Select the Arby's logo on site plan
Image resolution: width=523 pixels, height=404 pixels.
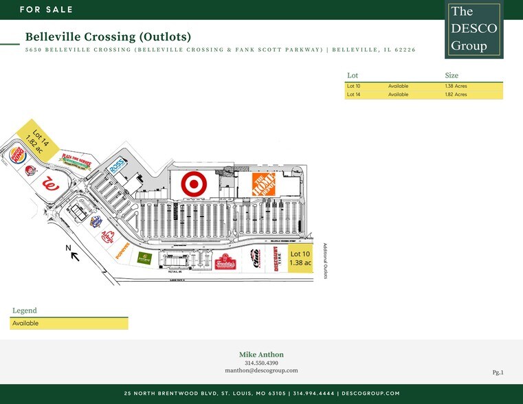108,236
